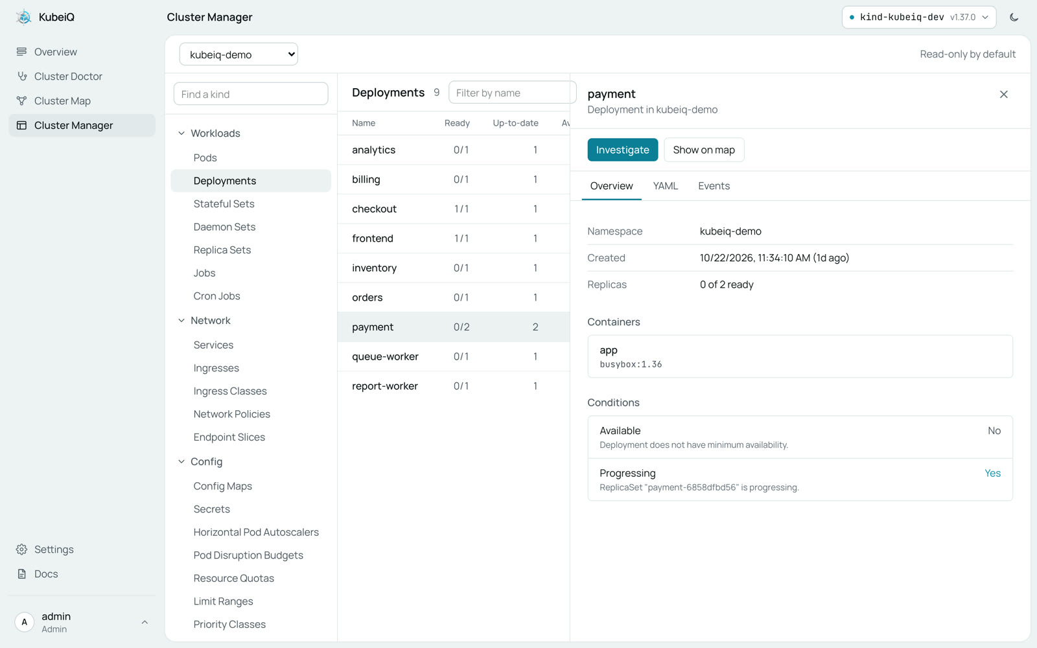Switch to the Events tab
Image resolution: width=1037 pixels, height=648 pixels.
(714, 186)
